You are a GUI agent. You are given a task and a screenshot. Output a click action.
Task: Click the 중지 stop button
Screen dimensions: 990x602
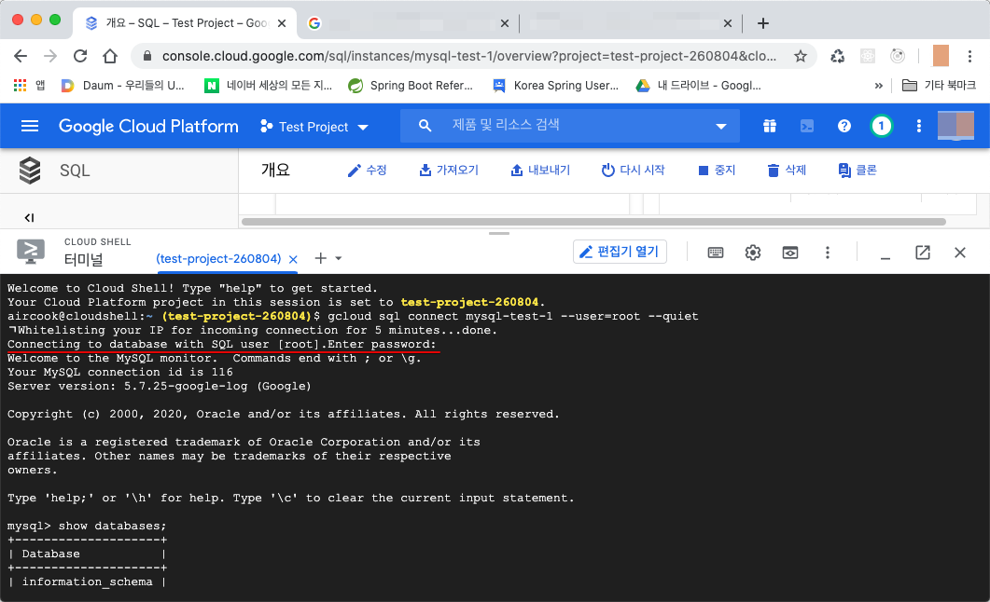click(x=717, y=171)
